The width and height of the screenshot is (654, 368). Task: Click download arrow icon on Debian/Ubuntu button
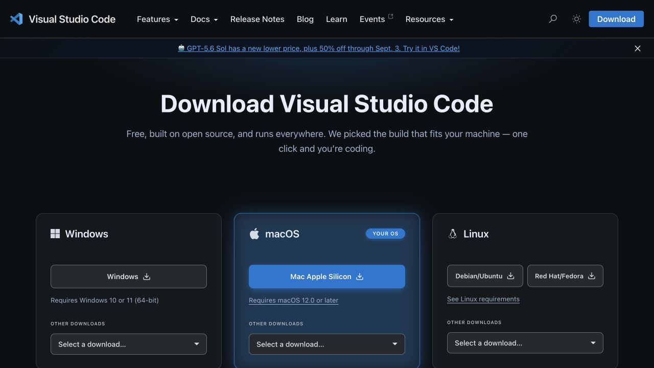[510, 276]
